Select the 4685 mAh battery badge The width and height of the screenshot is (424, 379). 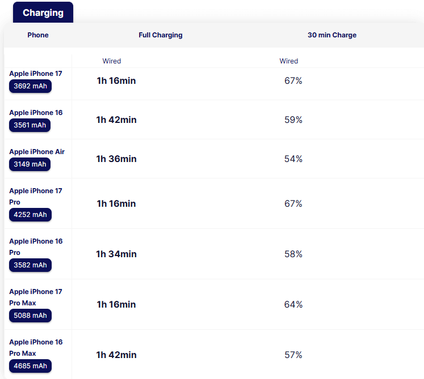pyautogui.click(x=30, y=366)
